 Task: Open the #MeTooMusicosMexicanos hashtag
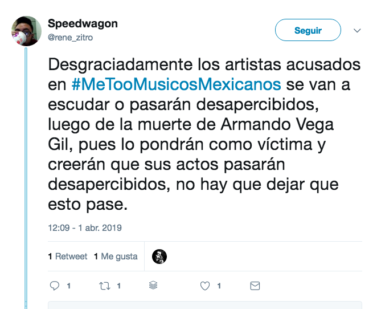point(176,84)
